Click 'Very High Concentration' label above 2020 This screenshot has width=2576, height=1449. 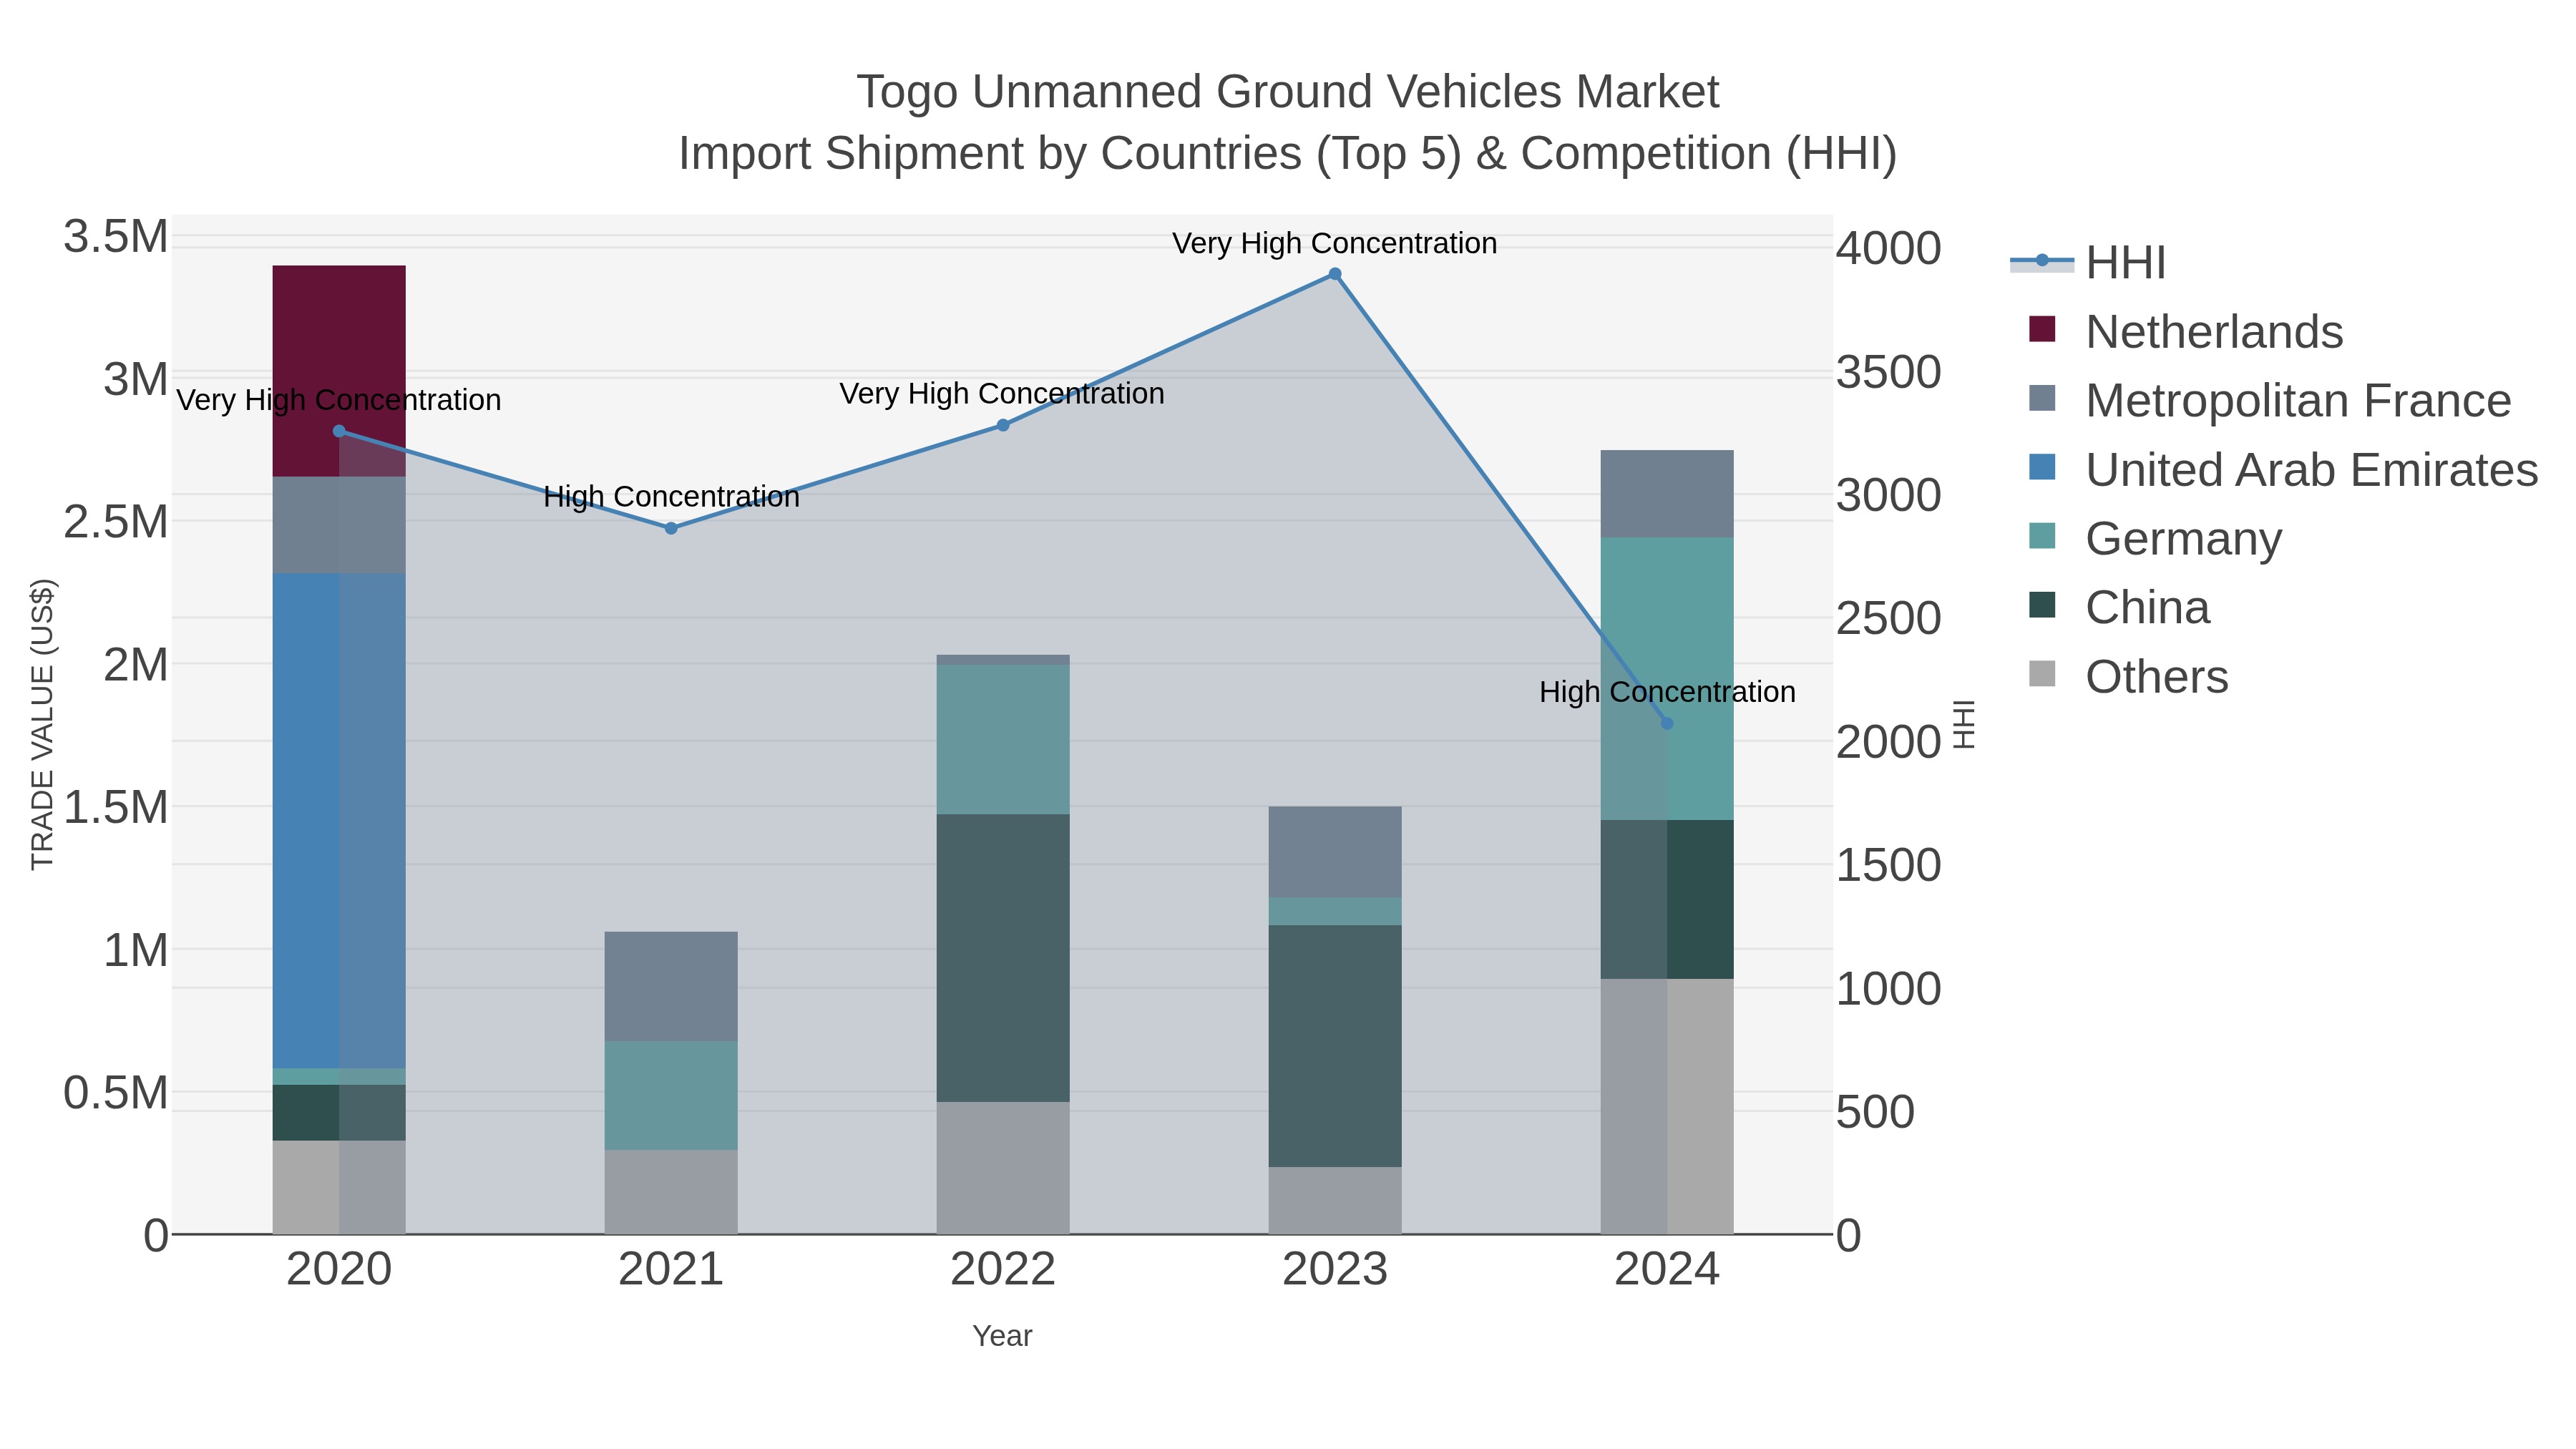[339, 400]
